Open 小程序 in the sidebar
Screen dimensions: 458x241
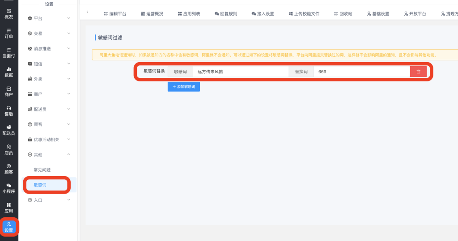(x=9, y=188)
